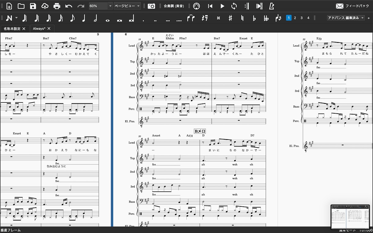Viewport: 373px width, 233px height.
Task: Open a score file via the folder icon
Action: coord(21,6)
